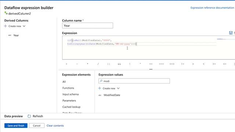Expand Derived Columns Create new chevron
Screen dimensions: 235x132
24,26
